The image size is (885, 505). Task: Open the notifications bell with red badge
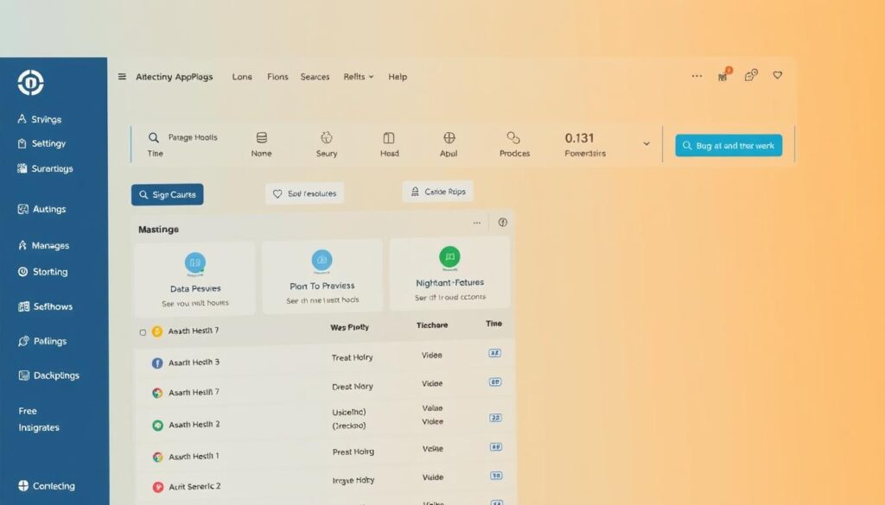click(x=723, y=76)
